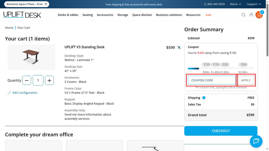Call the 800-349-3839 phone link
Viewport: 269px width, 151px height.
pos(214,4)
